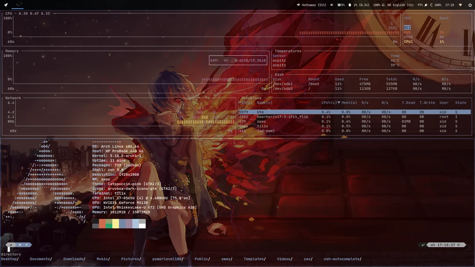The image size is (475, 267).
Task: Switch to the terminal tab at top-left
Action: 18,4
